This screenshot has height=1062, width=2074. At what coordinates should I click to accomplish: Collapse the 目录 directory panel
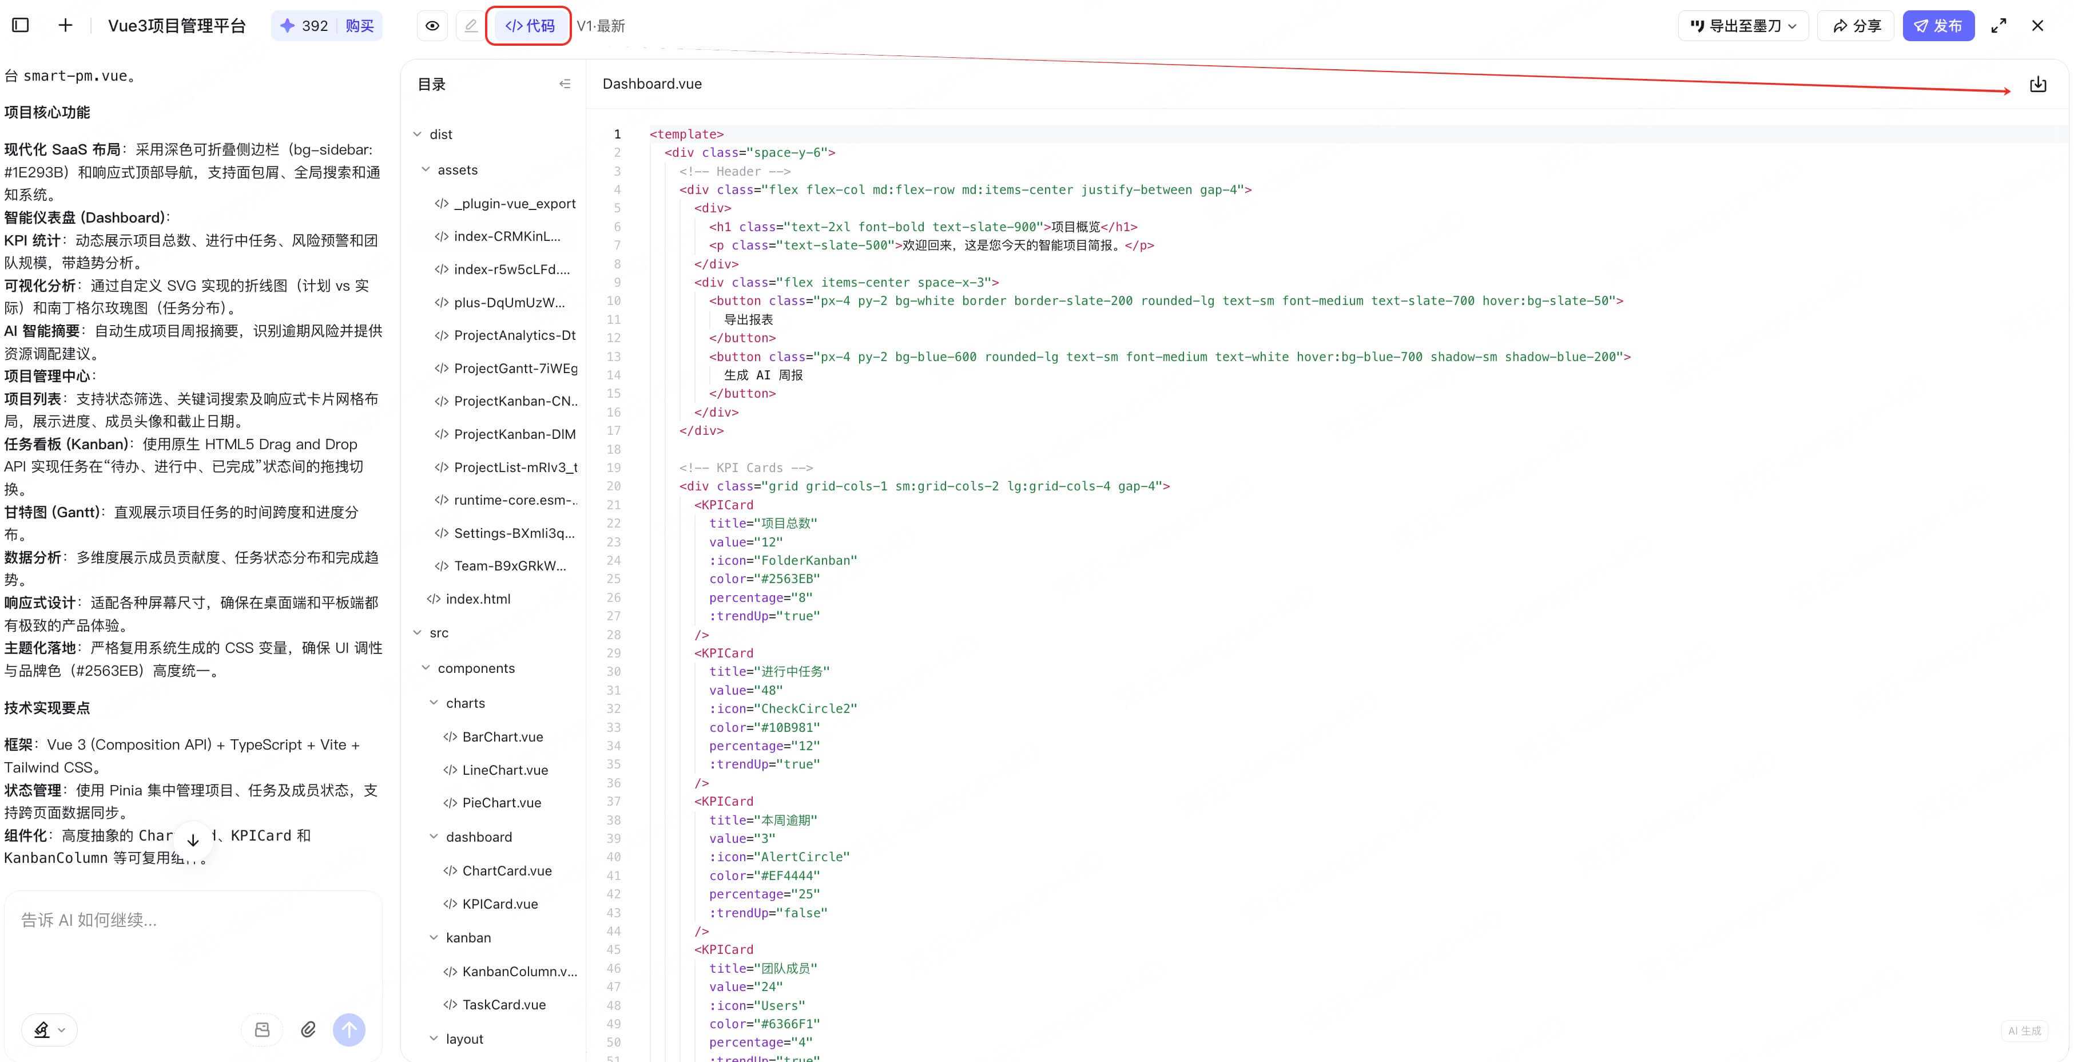tap(565, 84)
